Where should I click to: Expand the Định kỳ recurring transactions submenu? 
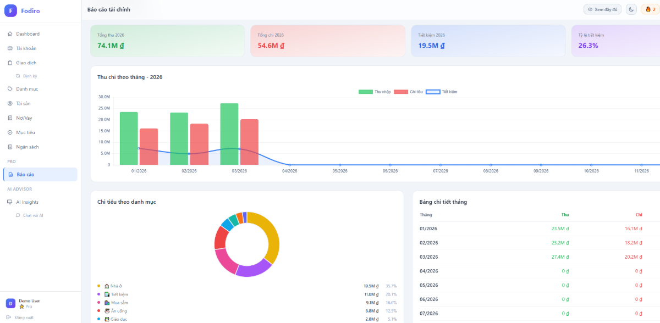pos(29,76)
